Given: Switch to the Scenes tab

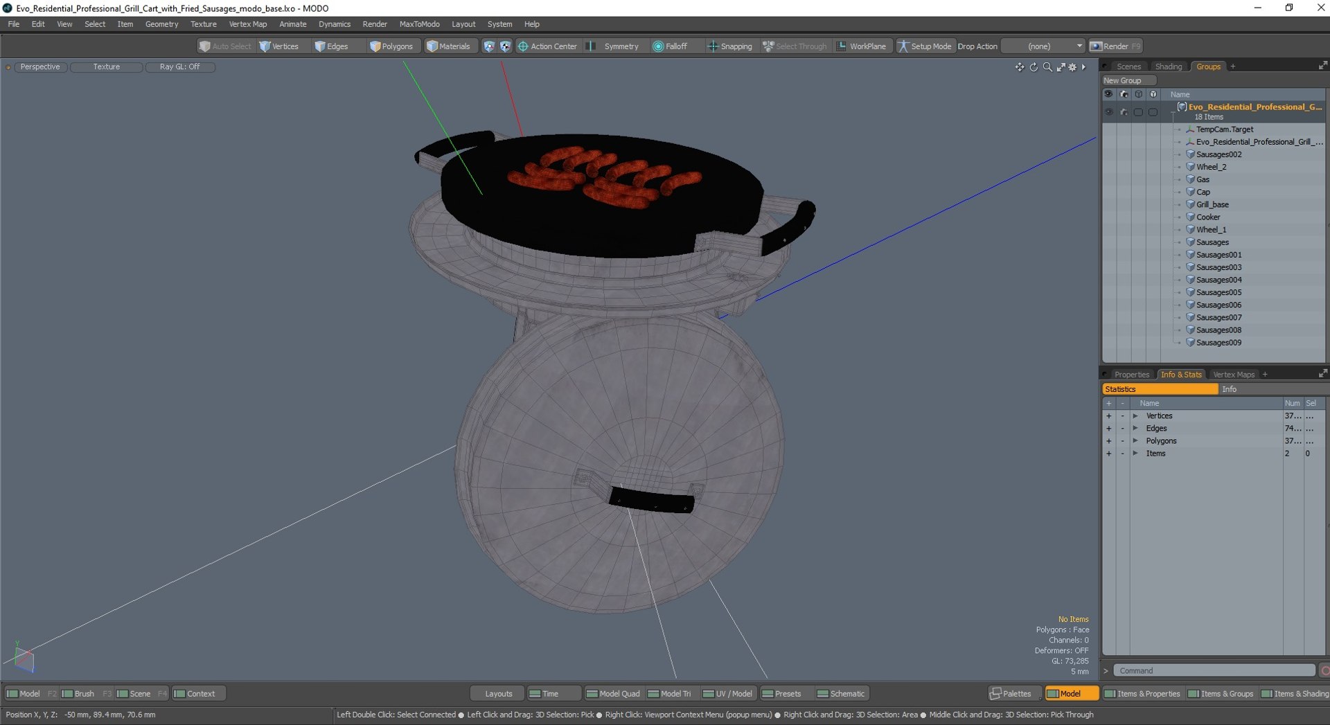Looking at the screenshot, I should click(x=1128, y=66).
